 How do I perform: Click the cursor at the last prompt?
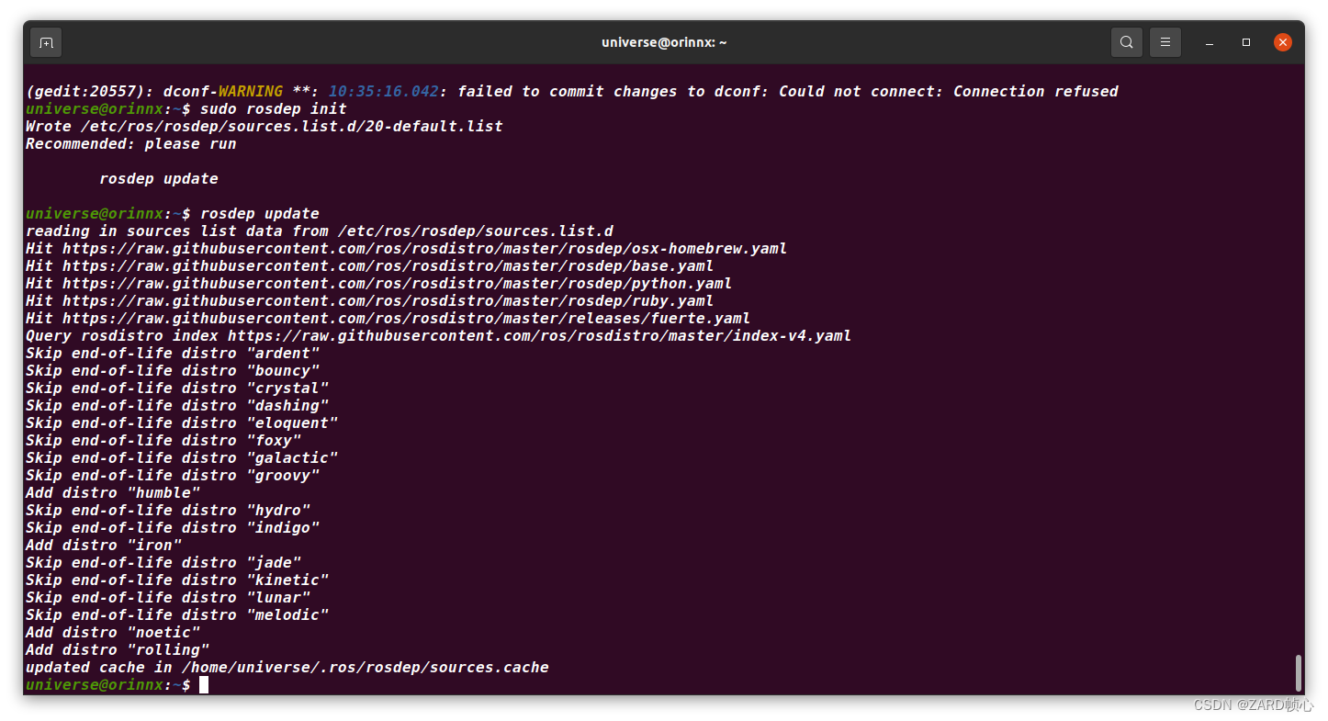click(204, 685)
